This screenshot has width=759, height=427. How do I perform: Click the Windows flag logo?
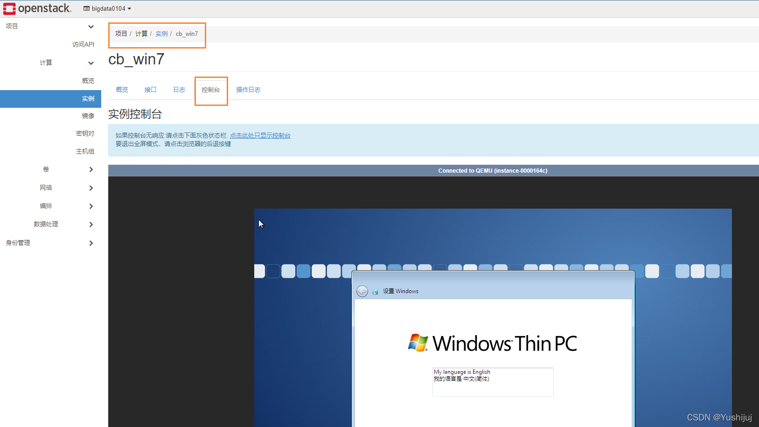click(418, 343)
